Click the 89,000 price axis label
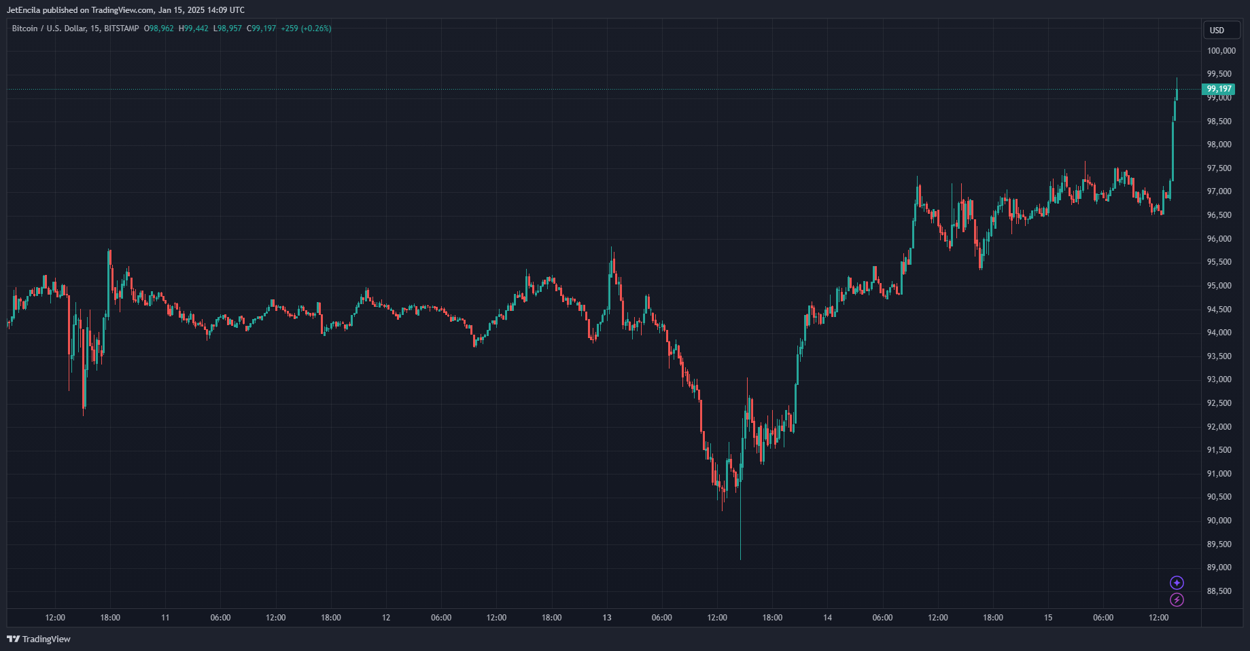The width and height of the screenshot is (1250, 651). tap(1219, 568)
